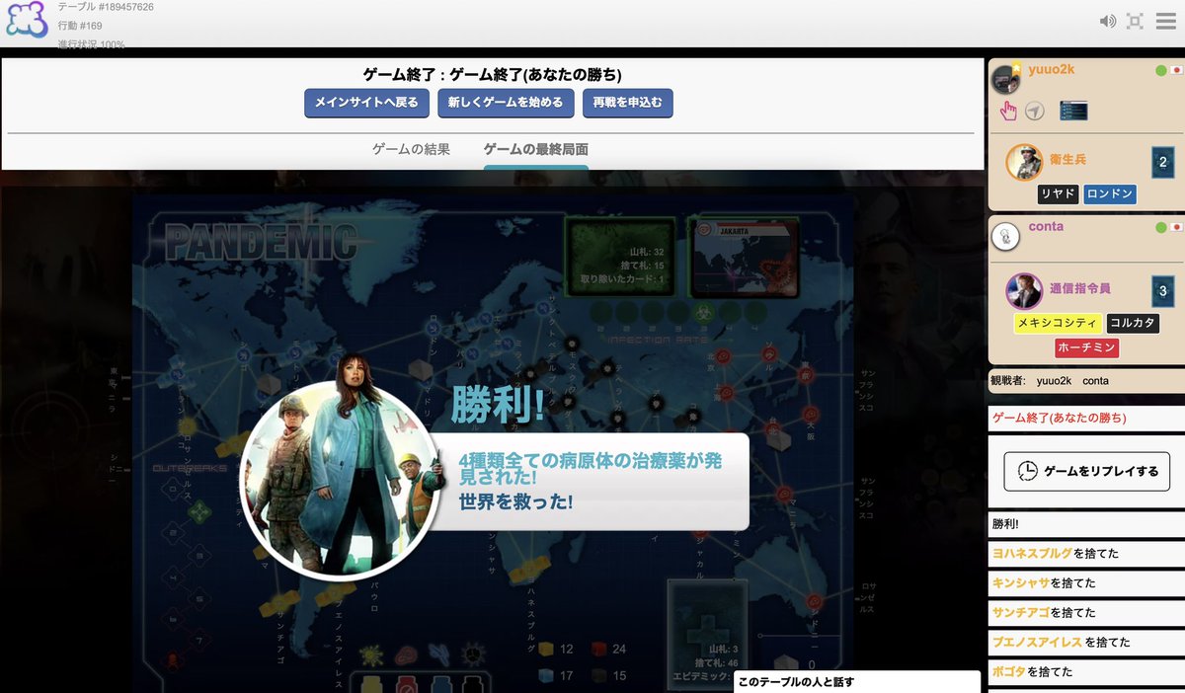Click the Board Game Arena logo
Viewport: 1185px width, 693px height.
27,20
